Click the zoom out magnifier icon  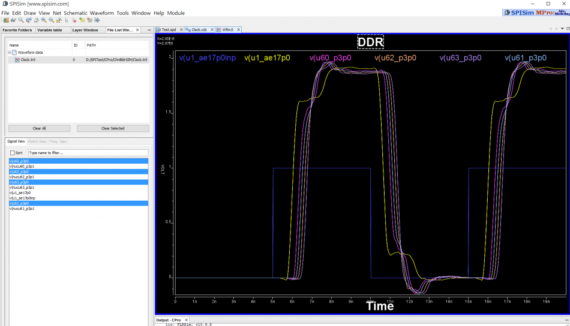coord(52,20)
